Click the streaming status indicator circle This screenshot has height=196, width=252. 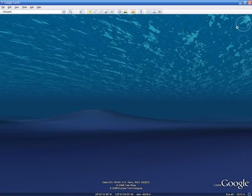pyautogui.click(x=249, y=194)
